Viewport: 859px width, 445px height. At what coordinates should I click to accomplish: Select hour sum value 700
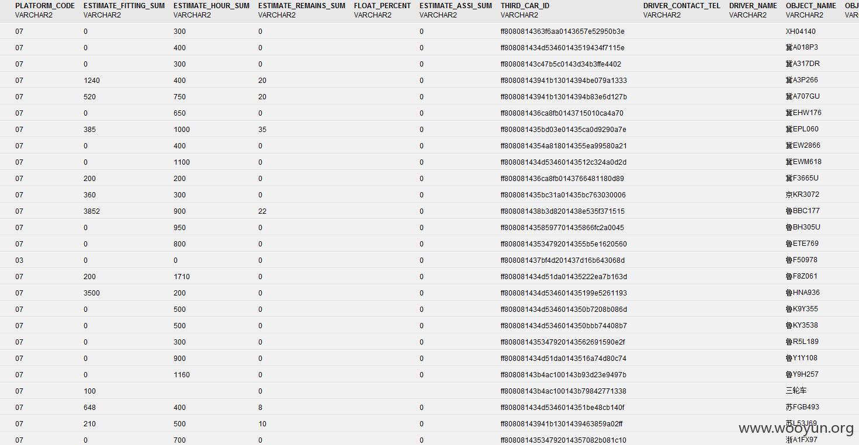[180, 440]
